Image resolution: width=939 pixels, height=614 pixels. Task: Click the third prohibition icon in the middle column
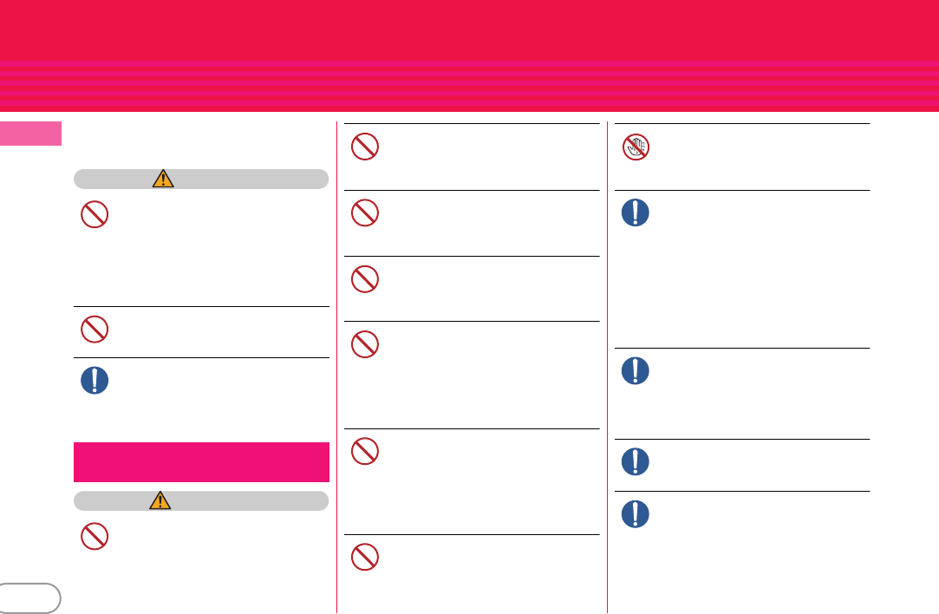pyautogui.click(x=365, y=279)
